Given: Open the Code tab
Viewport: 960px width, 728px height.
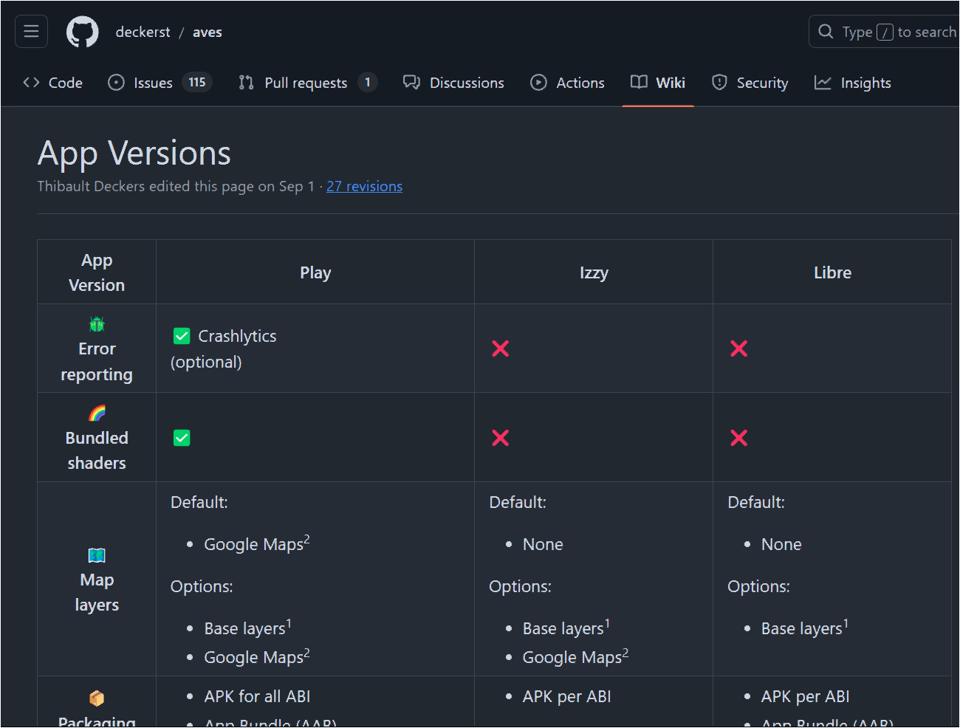Looking at the screenshot, I should click(53, 83).
